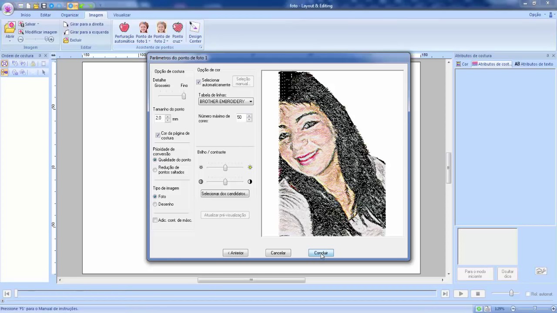
Task: Click the Cancelar button
Action: pos(278,253)
